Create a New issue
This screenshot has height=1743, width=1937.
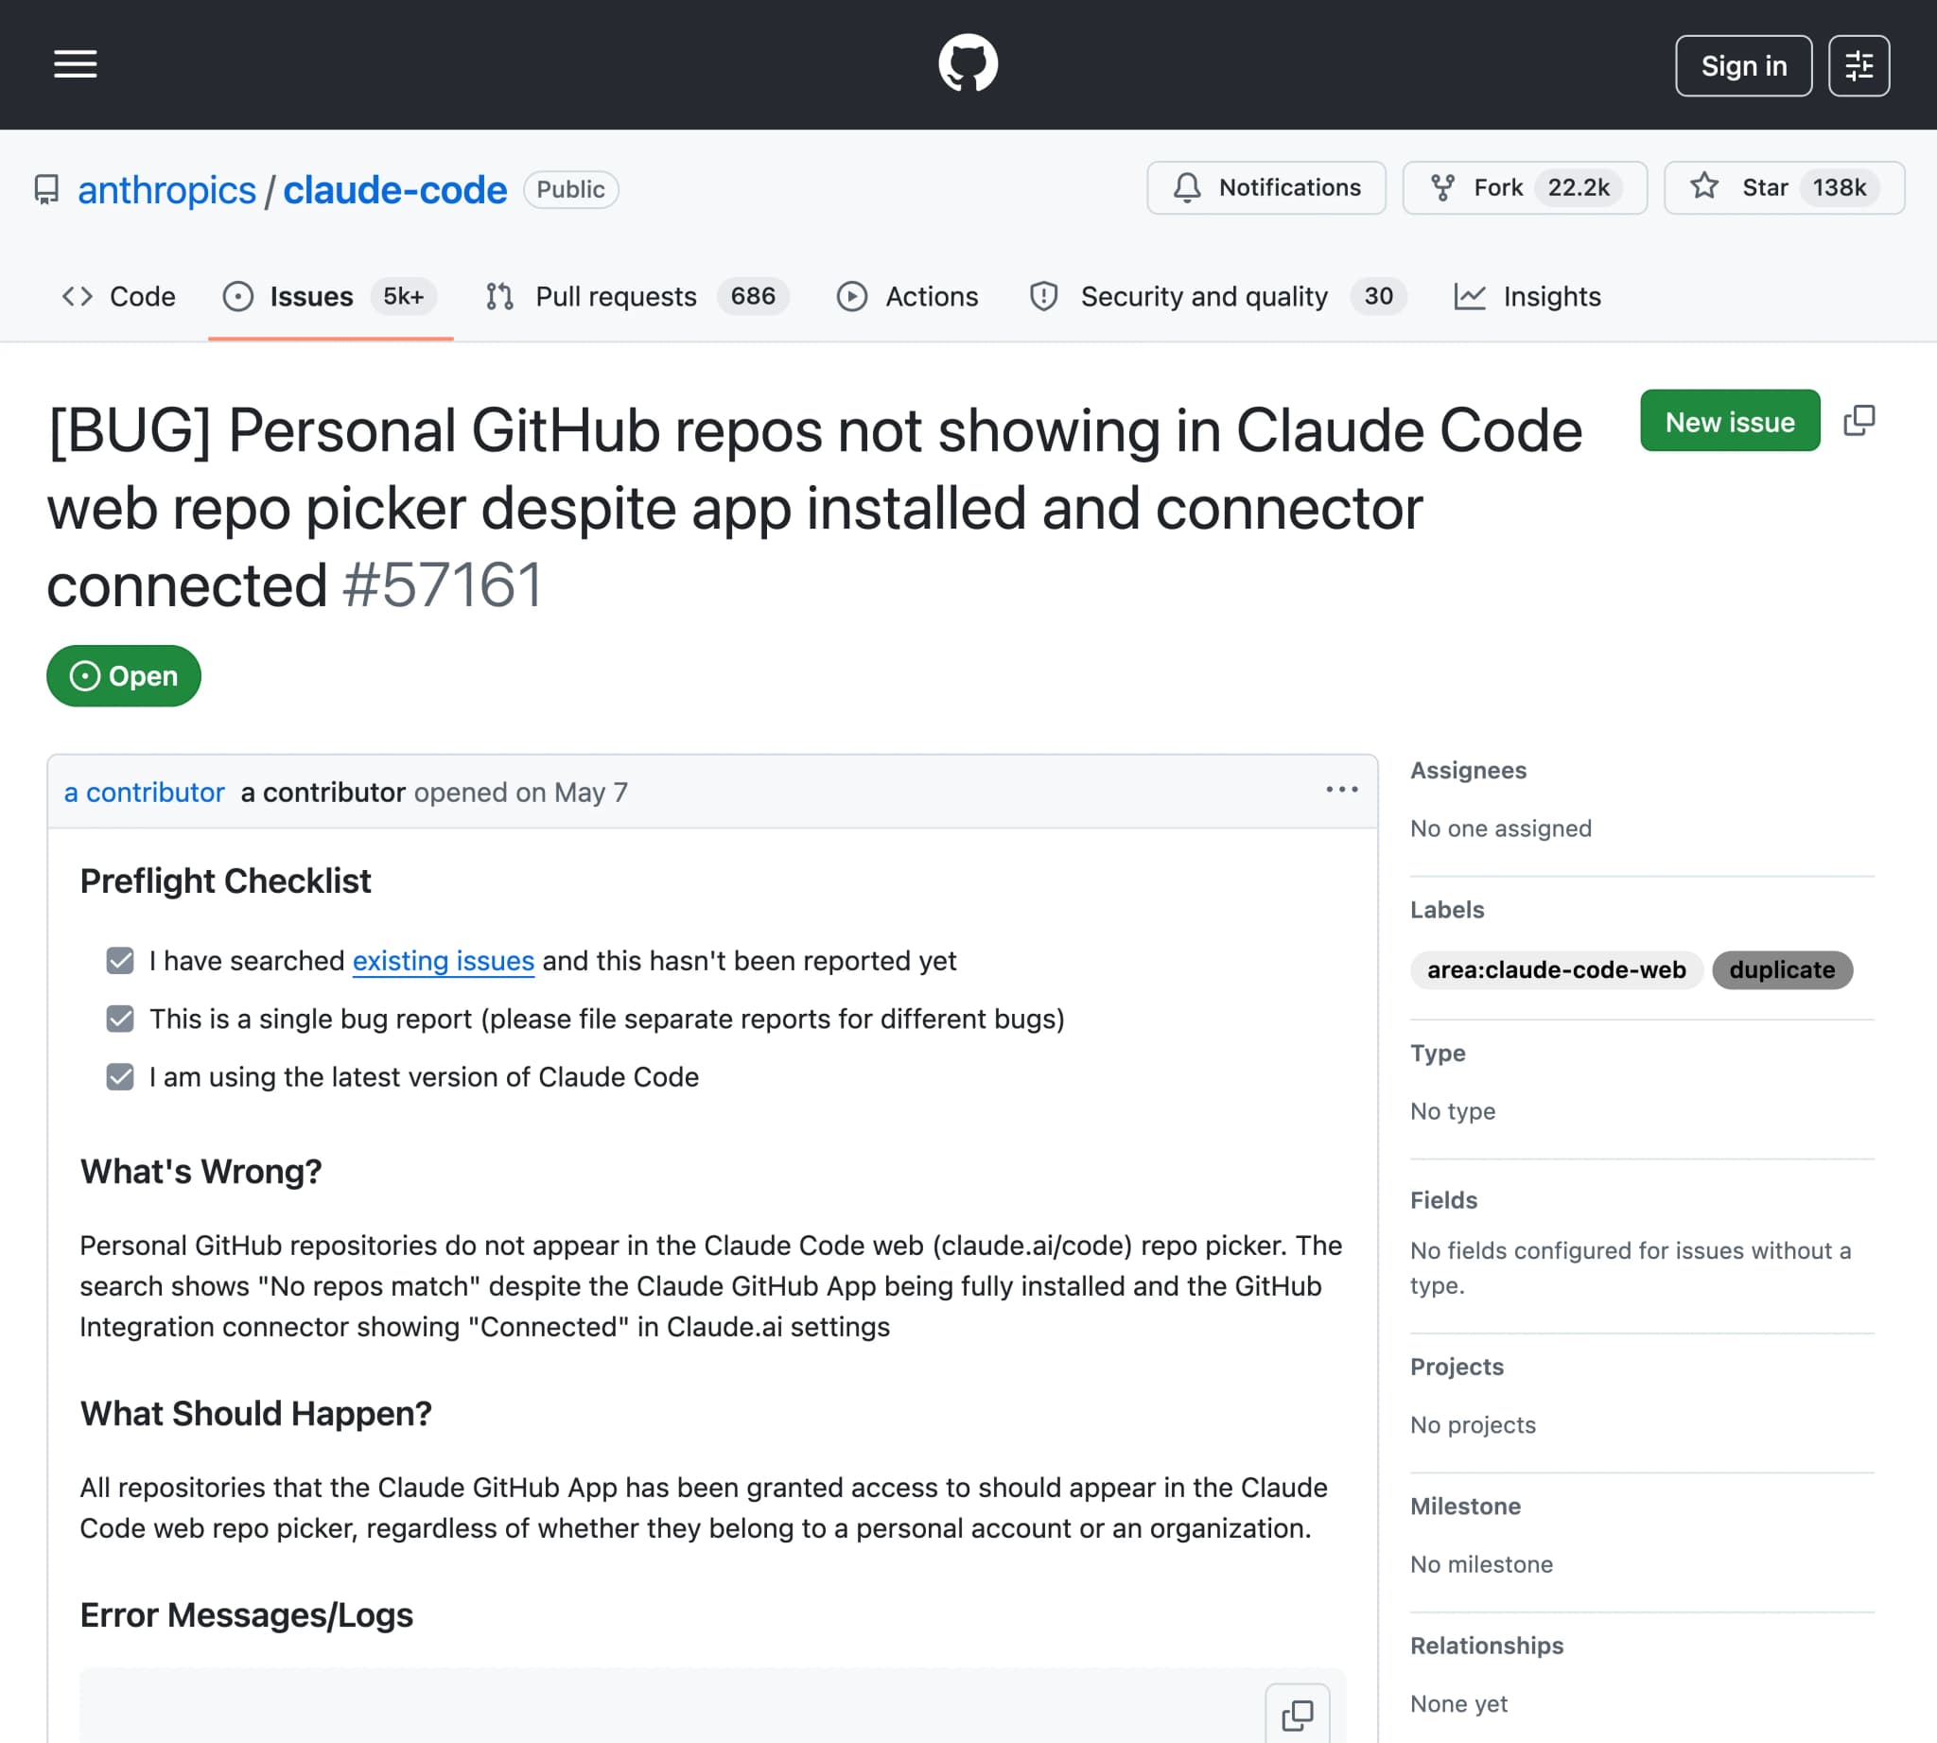point(1729,421)
